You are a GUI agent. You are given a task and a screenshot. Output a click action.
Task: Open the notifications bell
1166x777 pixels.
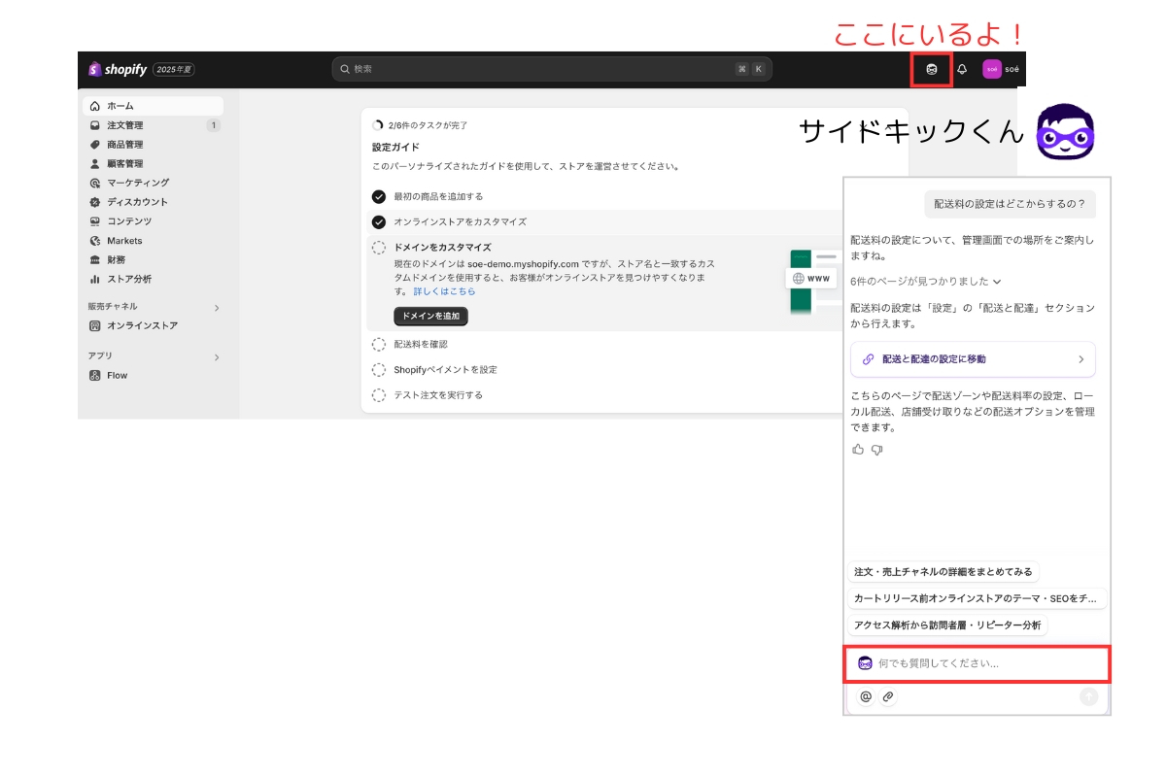click(962, 69)
